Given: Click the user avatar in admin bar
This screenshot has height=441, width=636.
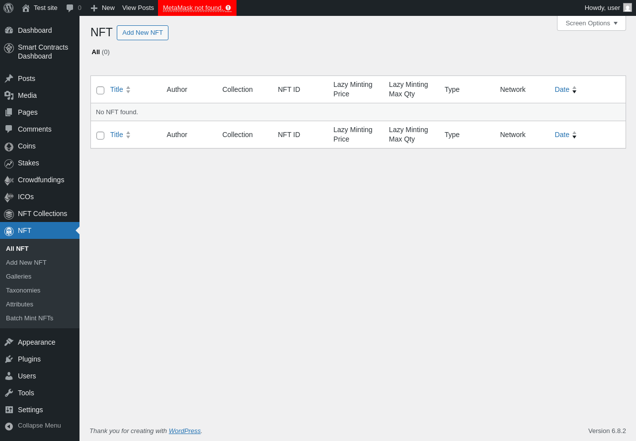Looking at the screenshot, I should [628, 7].
